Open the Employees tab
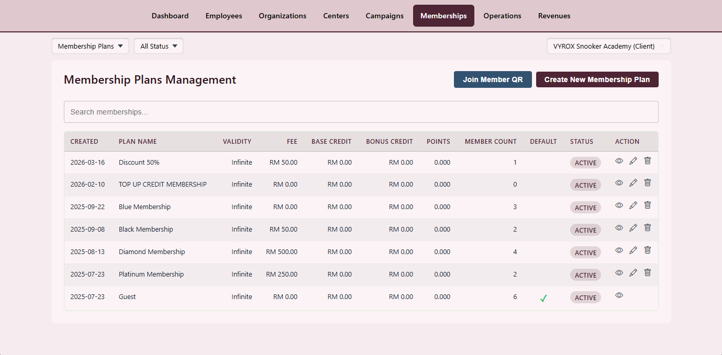 tap(224, 16)
